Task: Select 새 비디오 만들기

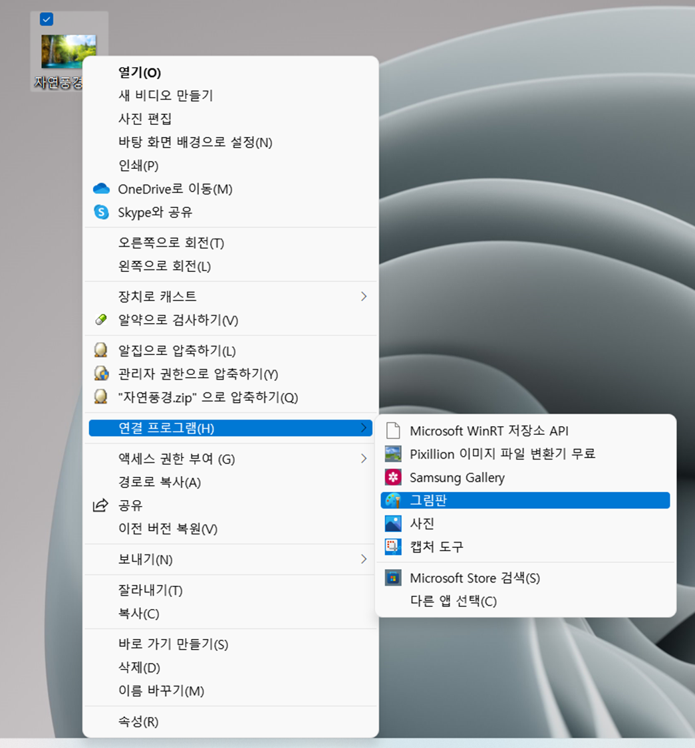Action: (x=231, y=95)
